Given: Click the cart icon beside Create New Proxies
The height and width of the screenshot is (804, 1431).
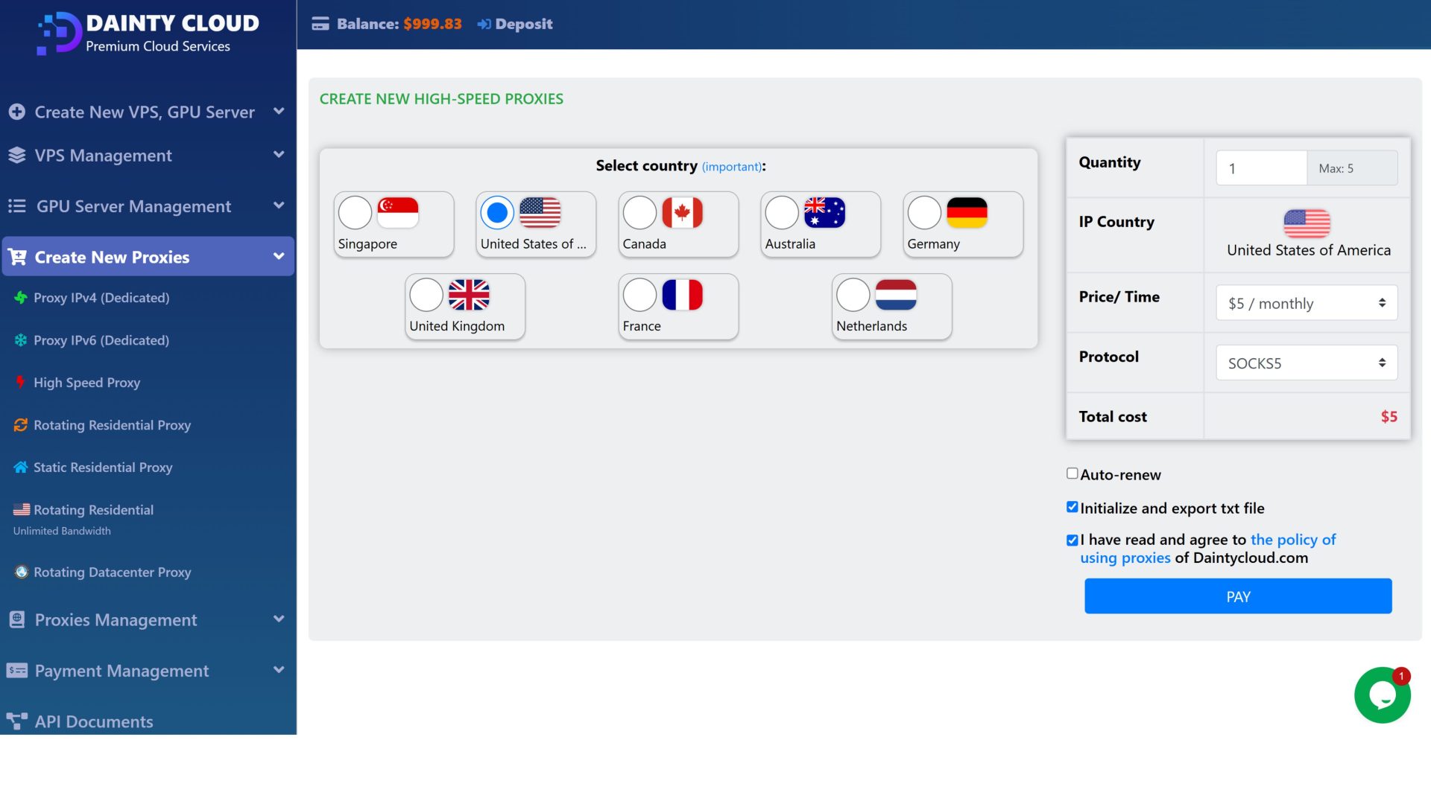Looking at the screenshot, I should pos(17,257).
